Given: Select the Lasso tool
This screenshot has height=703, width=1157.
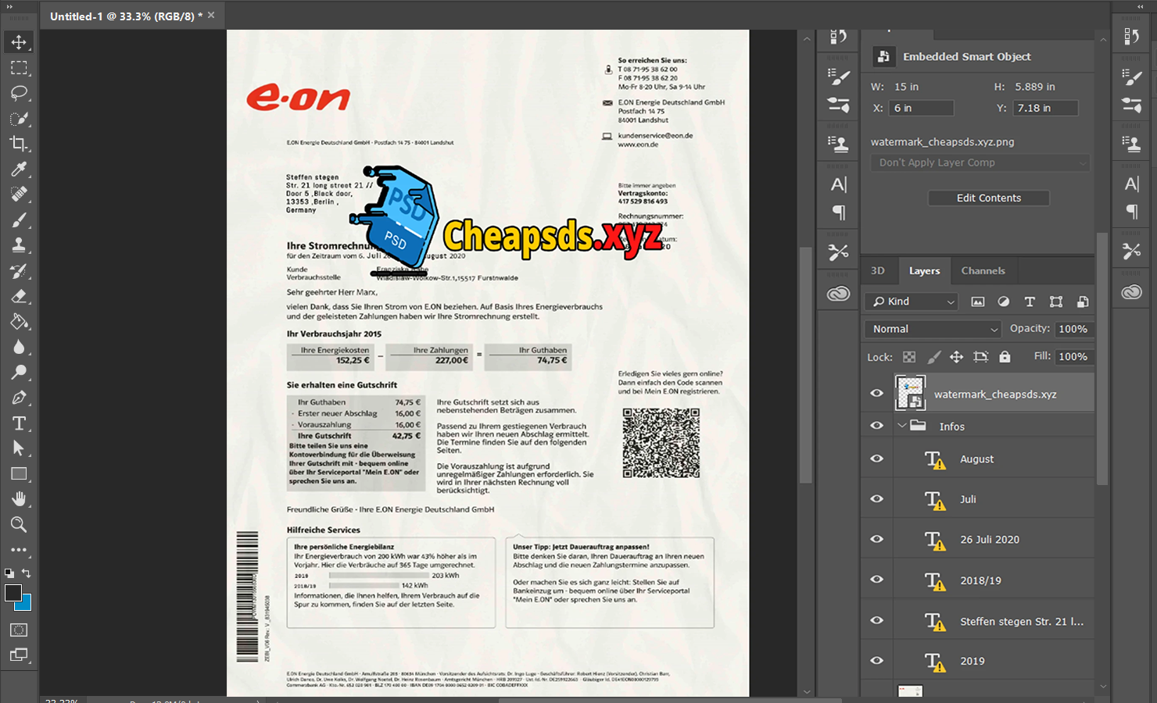Looking at the screenshot, I should [19, 93].
